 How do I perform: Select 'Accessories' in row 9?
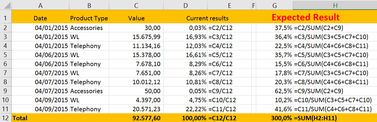click(x=89, y=91)
